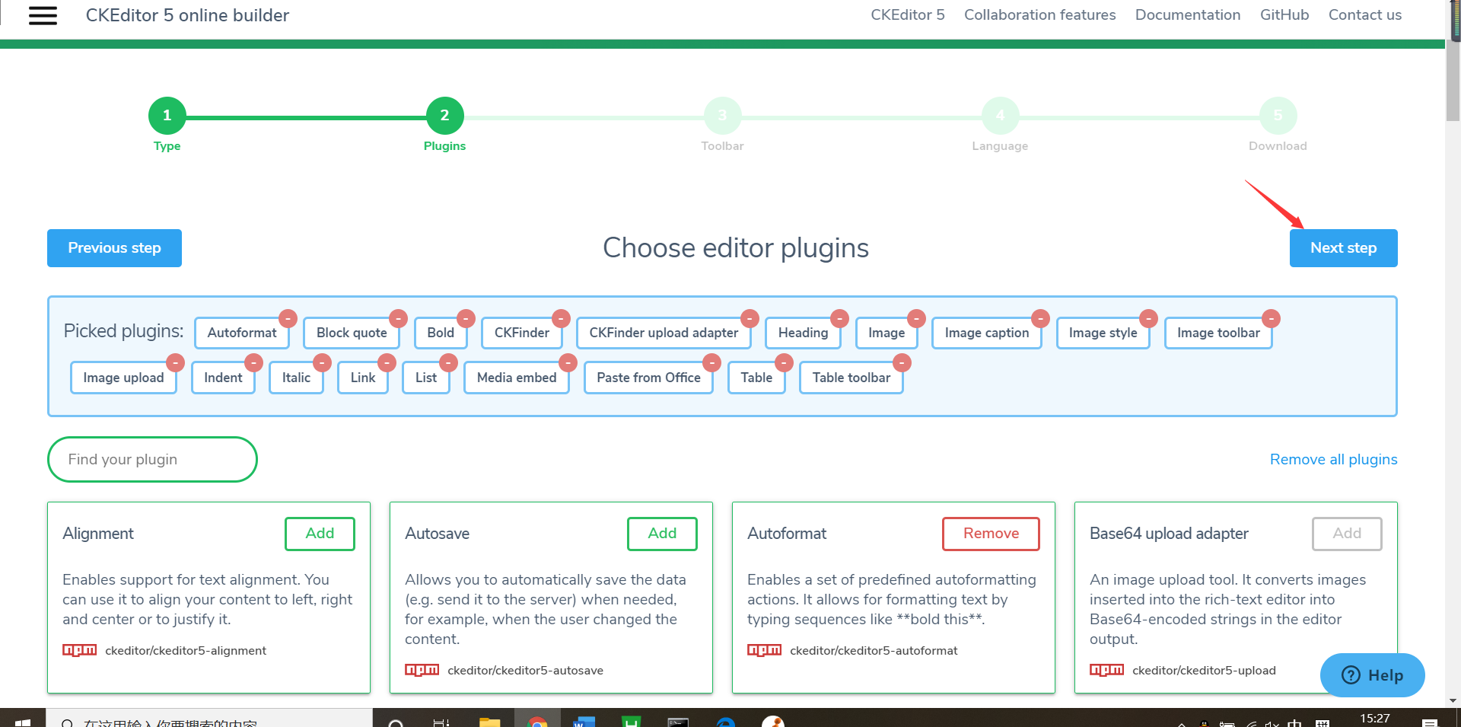Remove Heading using its minus badge
The width and height of the screenshot is (1461, 727).
pyautogui.click(x=840, y=319)
